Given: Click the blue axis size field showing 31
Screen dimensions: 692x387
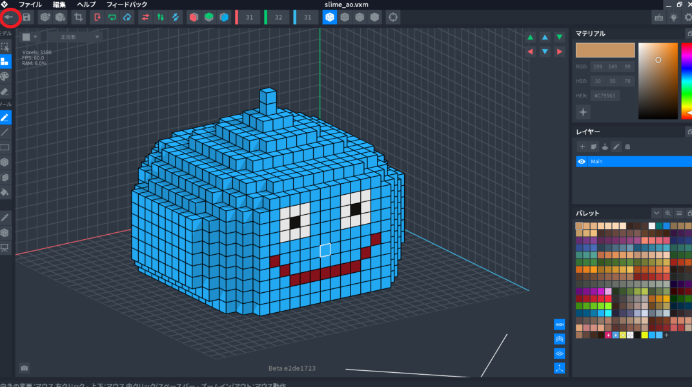Looking at the screenshot, I should 308,17.
